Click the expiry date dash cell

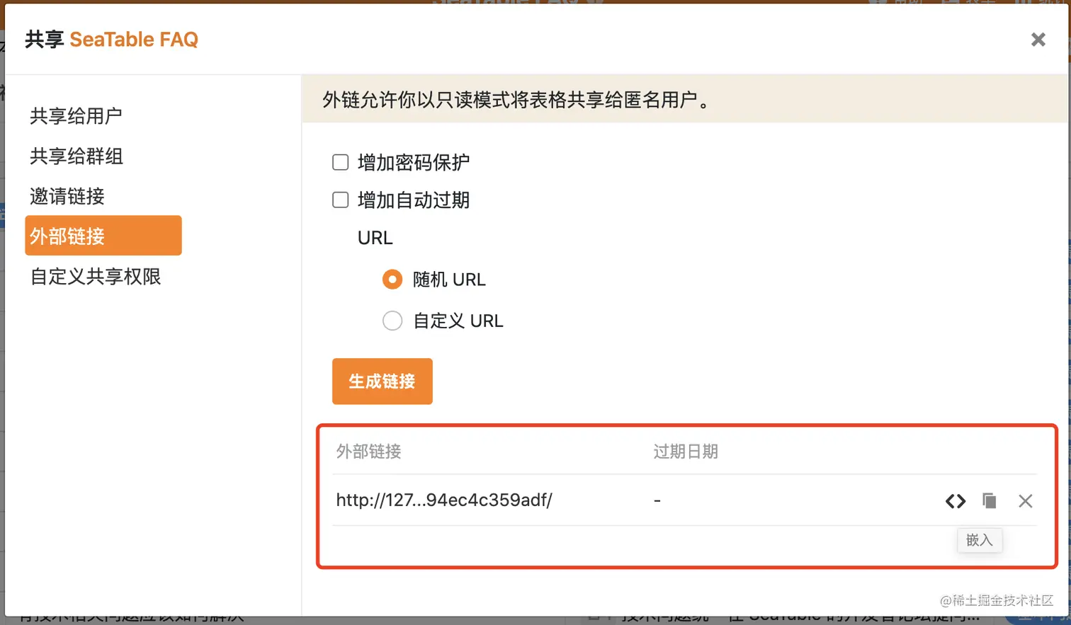tap(657, 500)
